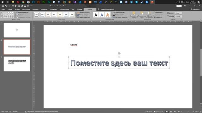The image size is (202, 113).
Task: Expand the WordArt styles gallery
Action: (111, 17)
